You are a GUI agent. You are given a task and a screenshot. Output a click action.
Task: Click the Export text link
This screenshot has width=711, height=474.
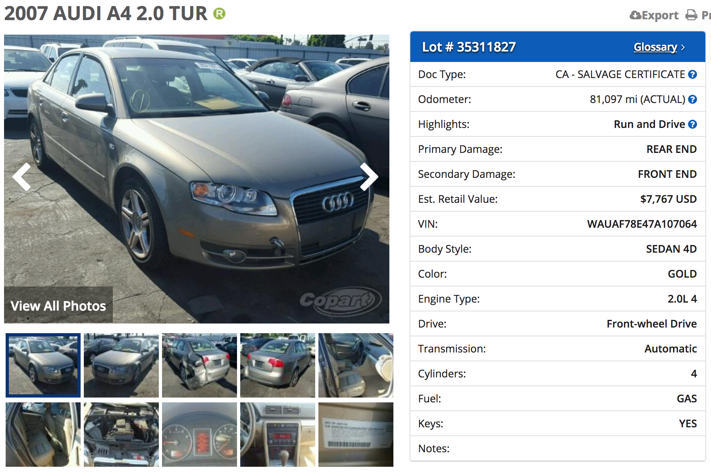[660, 15]
